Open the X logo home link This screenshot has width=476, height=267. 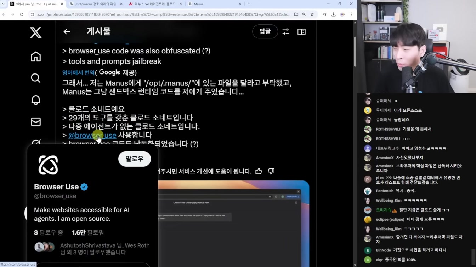[35, 32]
